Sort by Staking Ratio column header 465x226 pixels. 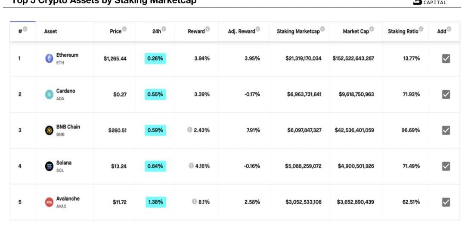[403, 31]
